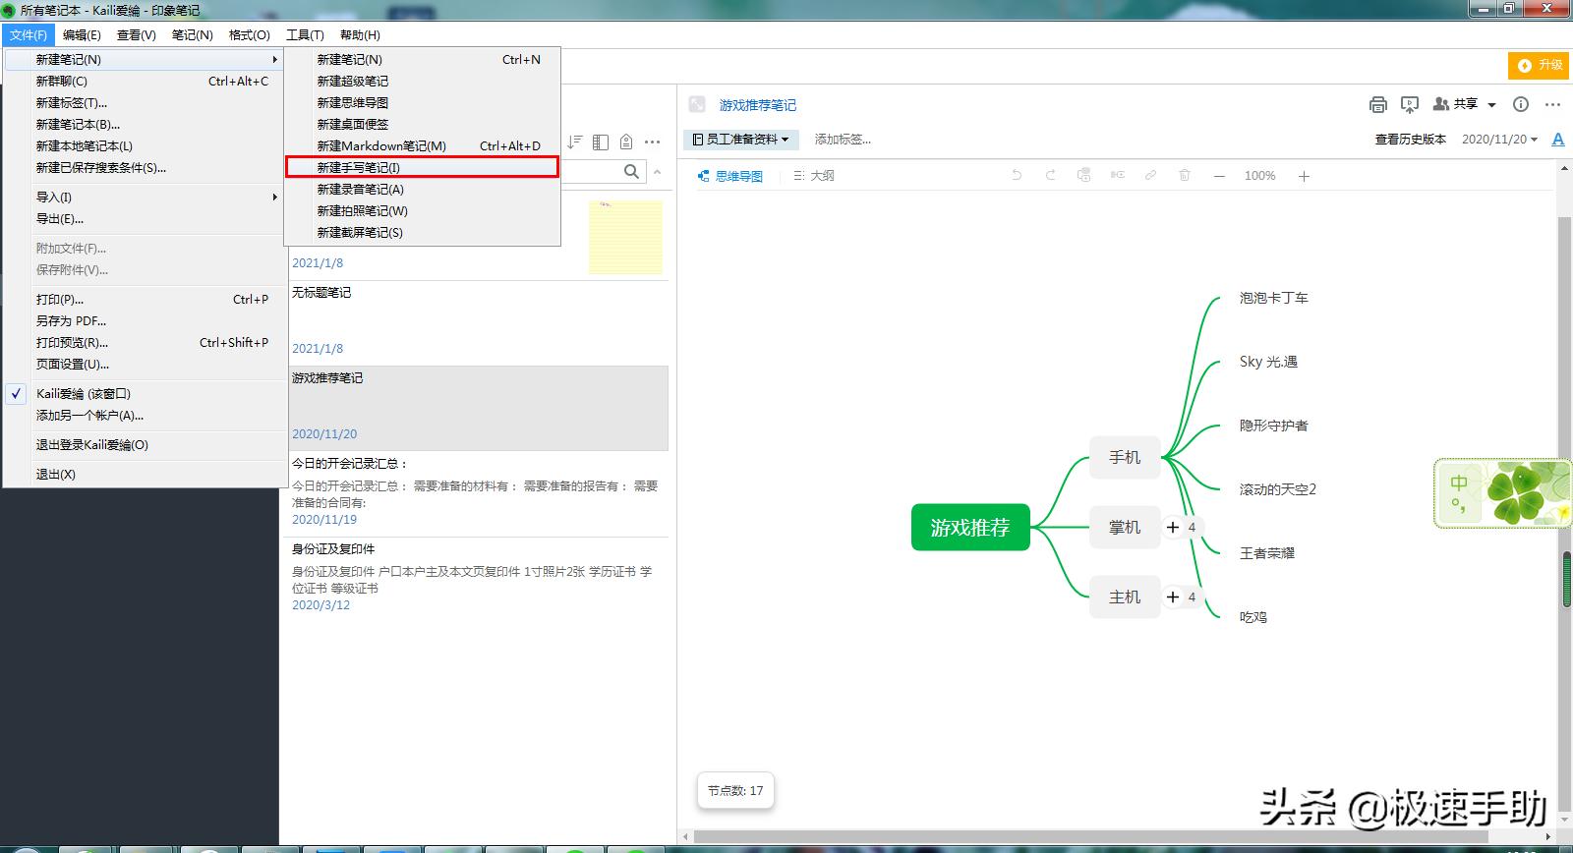Zoom in mind map with plus icon
This screenshot has height=853, width=1573.
pyautogui.click(x=1304, y=176)
